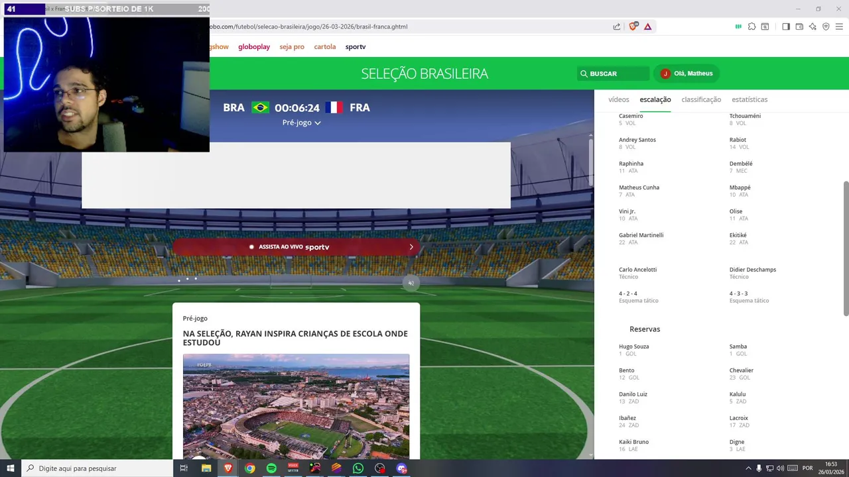Click player name Raphinha
The image size is (849, 477).
tap(631, 164)
